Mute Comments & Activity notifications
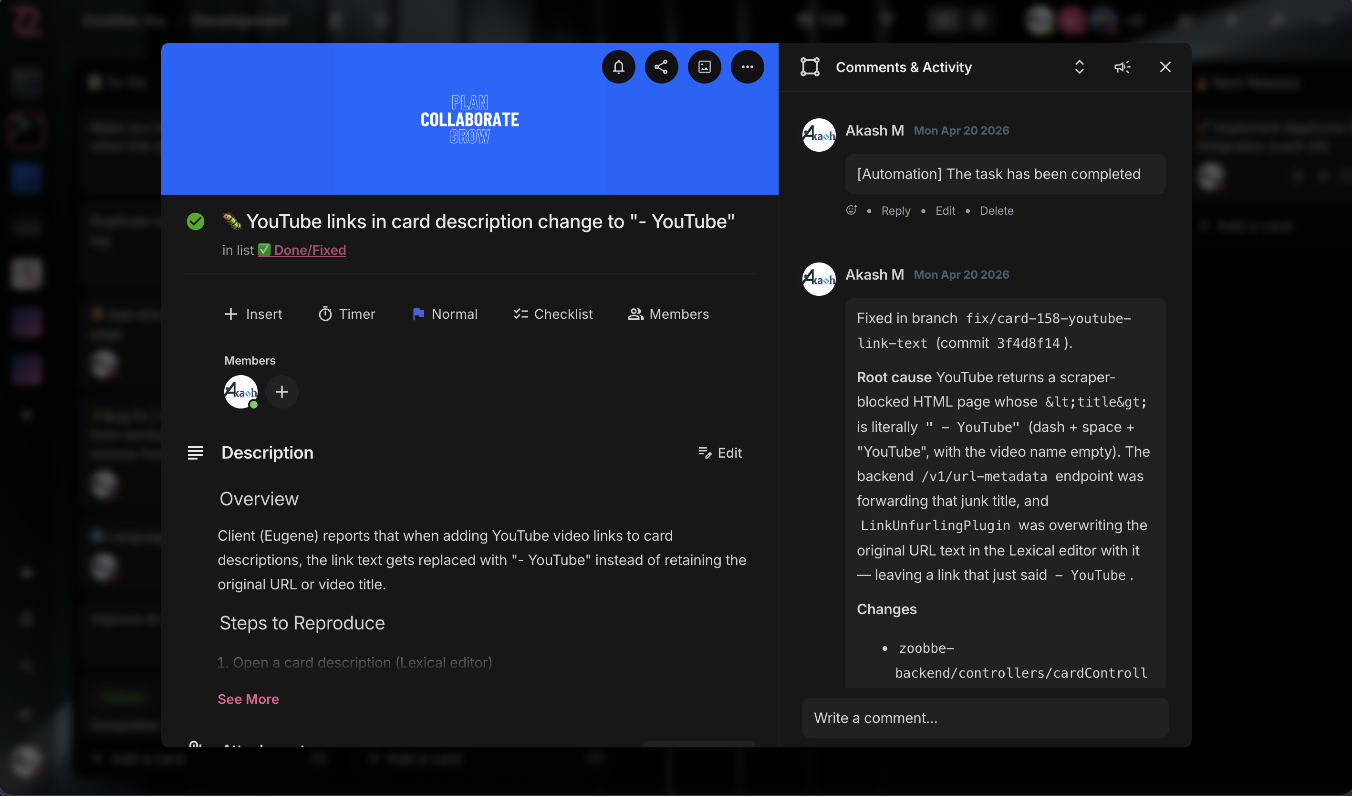This screenshot has width=1352, height=796. (1123, 66)
